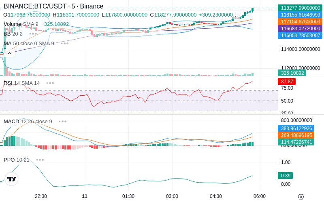Click the date marker 11 on time axis
Viewport: 324px width, 202px height.
[85, 196]
